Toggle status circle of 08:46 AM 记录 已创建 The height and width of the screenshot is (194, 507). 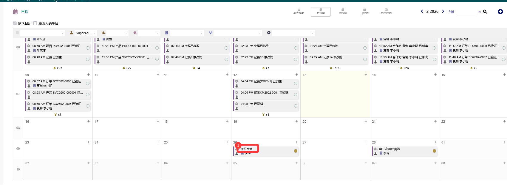point(88,59)
